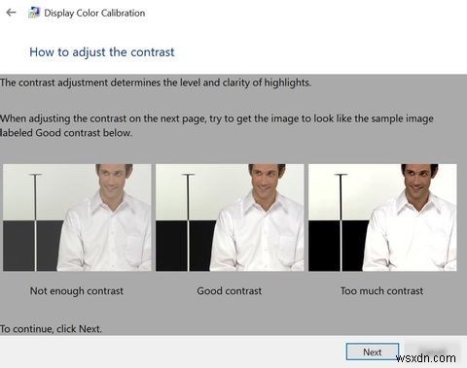Click the blurred button beside Next
The height and width of the screenshot is (368, 467).
[432, 351]
